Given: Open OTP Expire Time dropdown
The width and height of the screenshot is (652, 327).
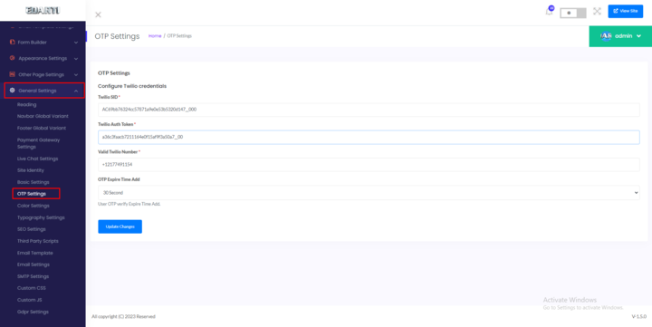Looking at the screenshot, I should pyautogui.click(x=369, y=193).
